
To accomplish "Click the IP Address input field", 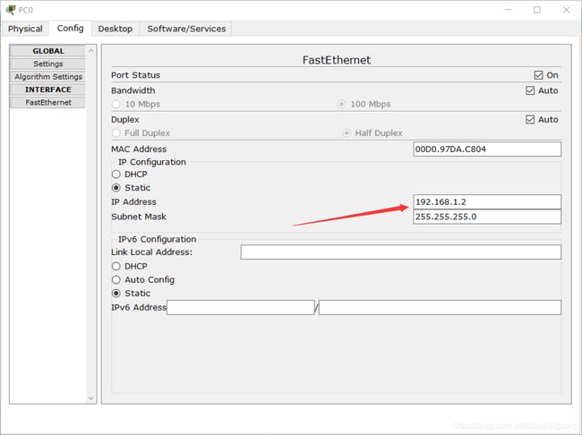I will point(487,202).
